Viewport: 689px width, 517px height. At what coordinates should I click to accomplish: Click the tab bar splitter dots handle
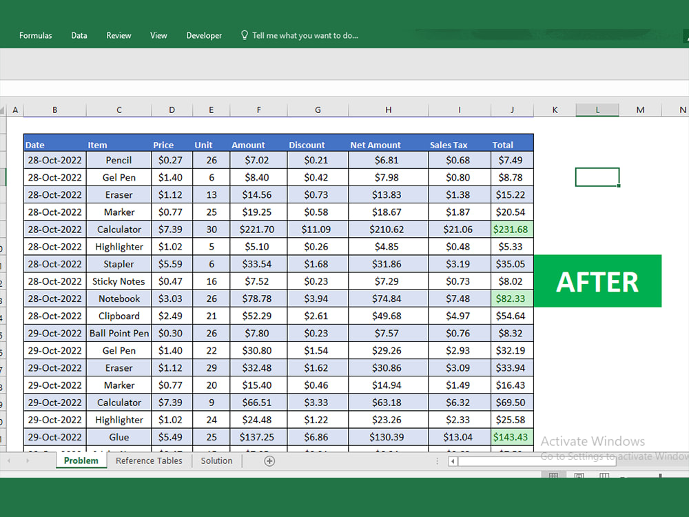click(x=438, y=460)
